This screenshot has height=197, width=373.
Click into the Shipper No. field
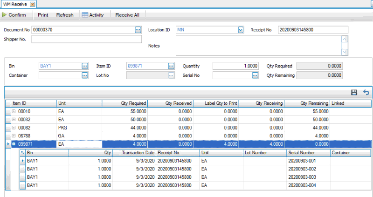tap(86, 39)
